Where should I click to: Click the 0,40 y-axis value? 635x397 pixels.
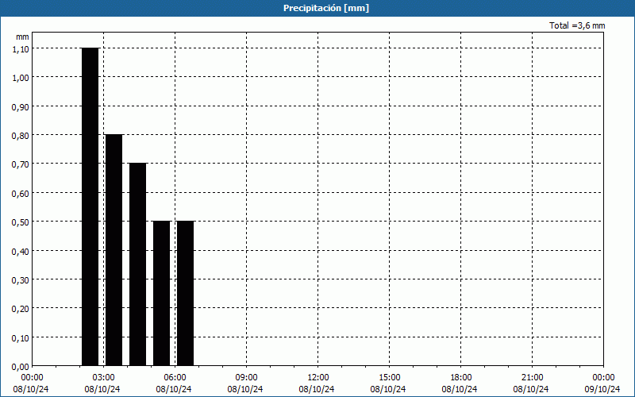pos(21,251)
